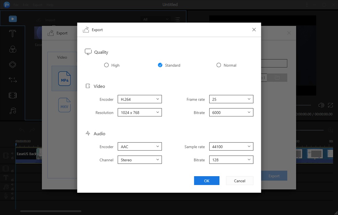Cancel the export dialog

tap(239, 181)
